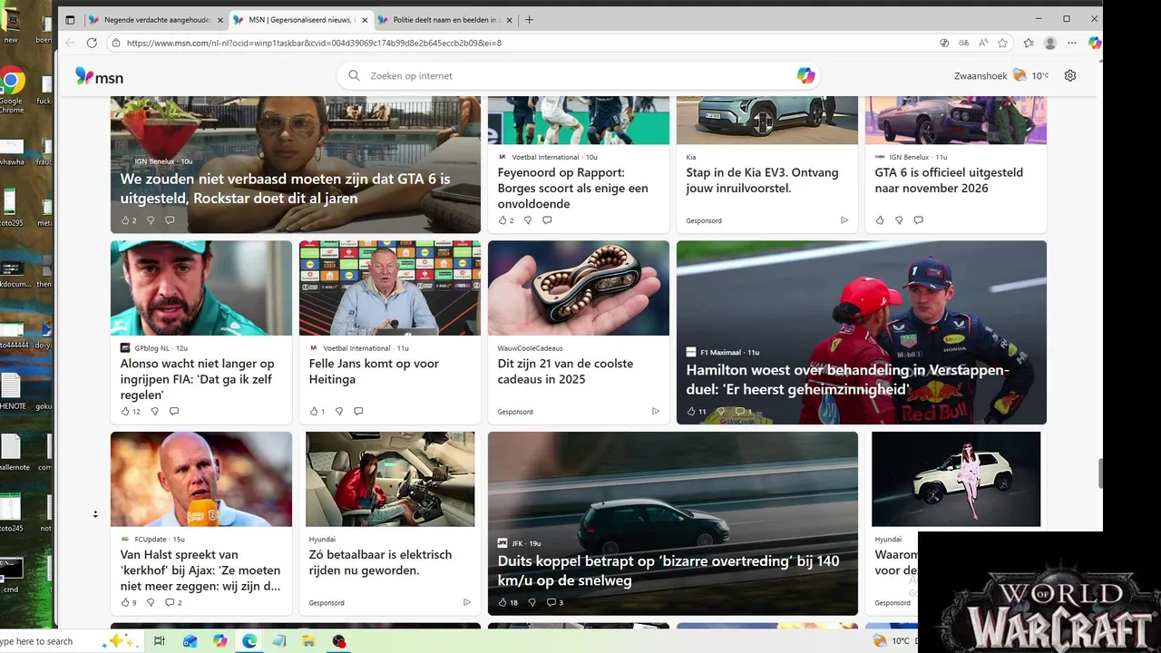Switch to MSN Gepersonaliseerd nieuws tab

coord(301,19)
